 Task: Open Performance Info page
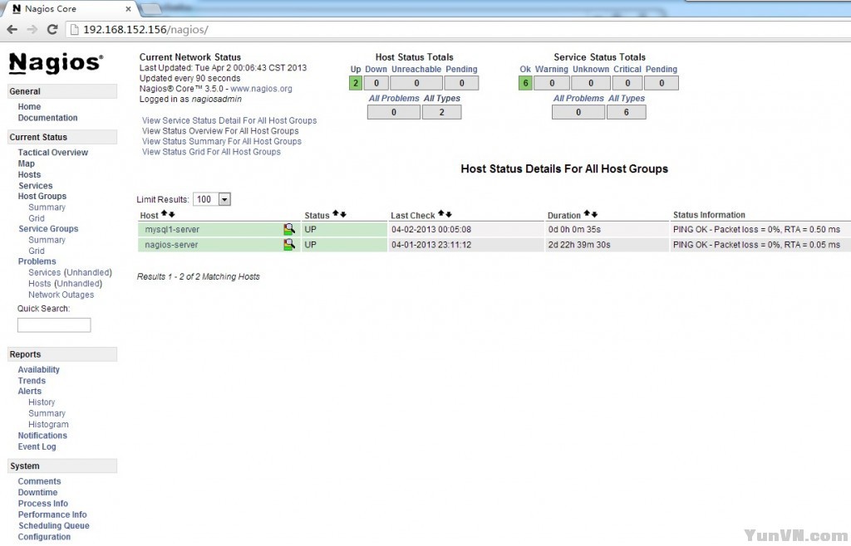coord(52,514)
